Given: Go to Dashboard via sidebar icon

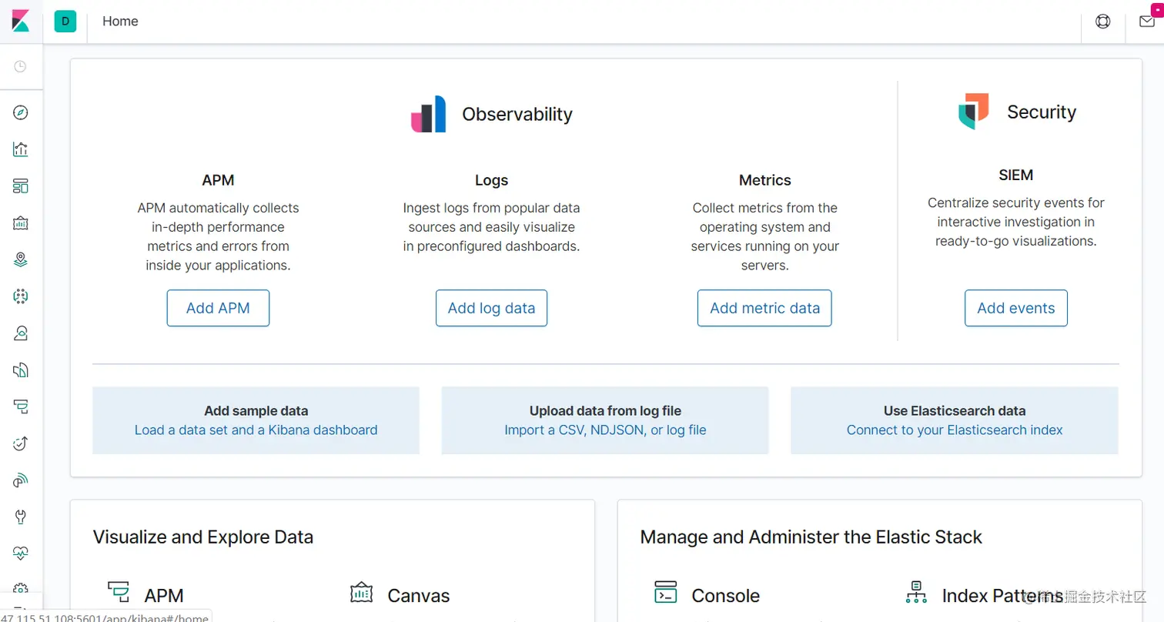Looking at the screenshot, I should pyautogui.click(x=21, y=186).
